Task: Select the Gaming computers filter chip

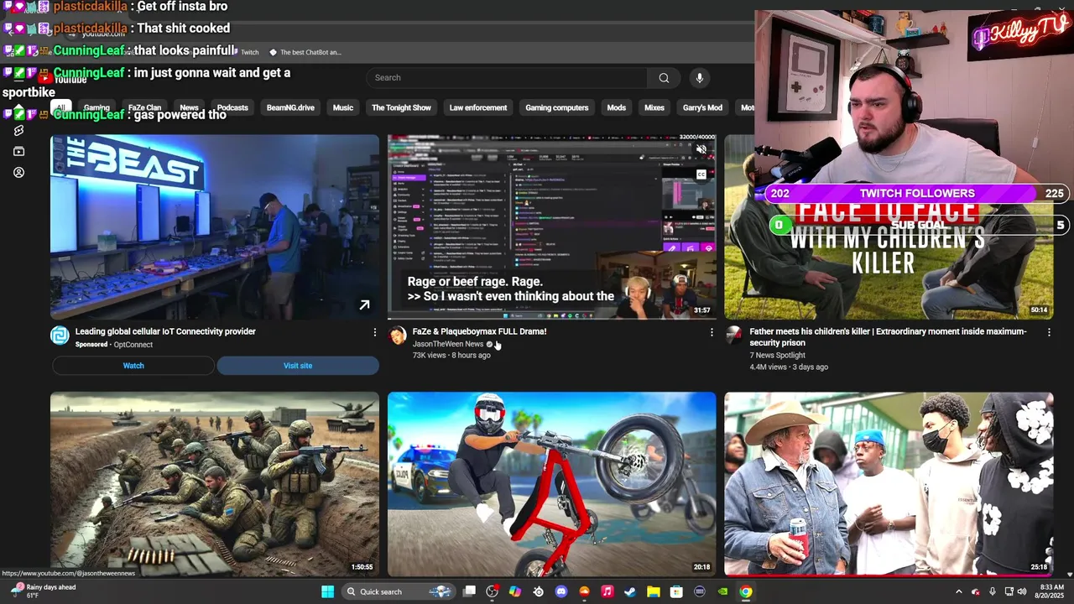Action: coord(557,108)
